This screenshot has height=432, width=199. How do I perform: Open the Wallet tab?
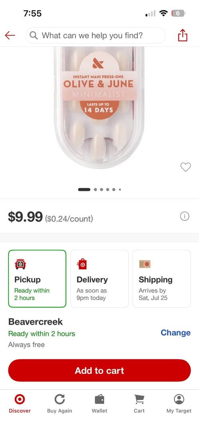point(100,404)
